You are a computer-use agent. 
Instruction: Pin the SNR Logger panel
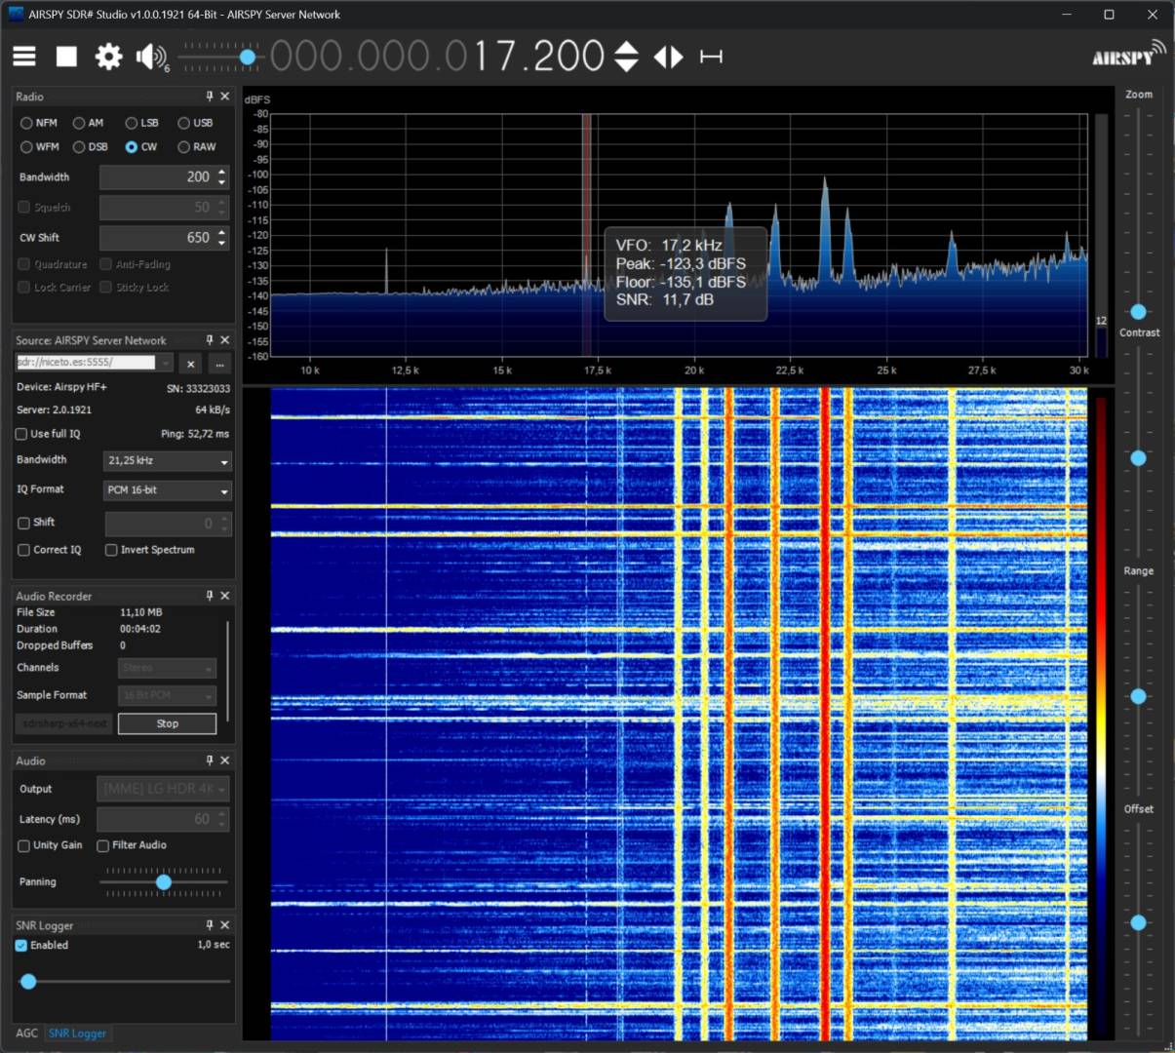pos(210,925)
